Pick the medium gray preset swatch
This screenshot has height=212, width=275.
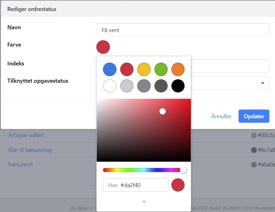(144, 86)
